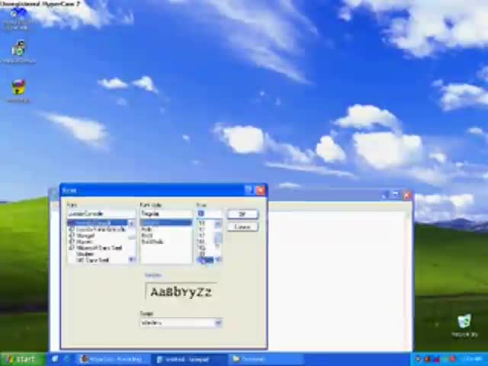Viewport: 488px width, 366px height.
Task: Click the size list scroll down arrow
Action: [218, 260]
